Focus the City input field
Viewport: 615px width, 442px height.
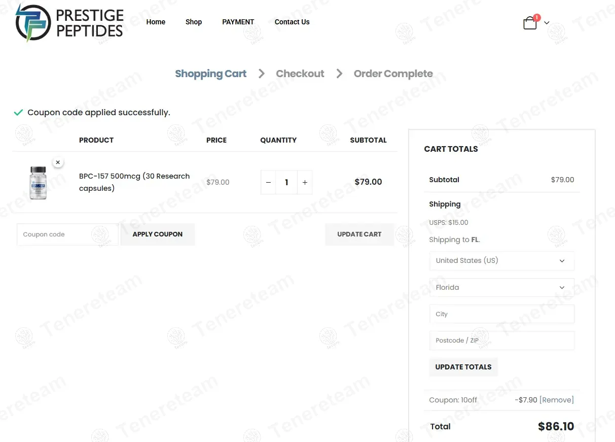tap(501, 314)
